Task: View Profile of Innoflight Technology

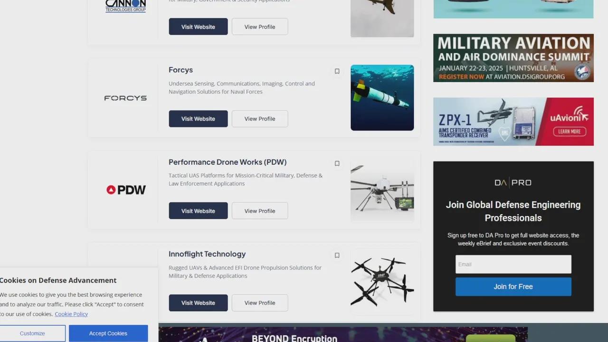Action: point(260,303)
